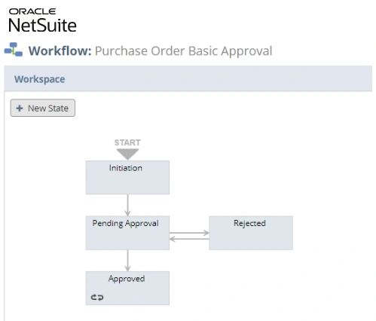This screenshot has height=321, width=376.
Task: Click the plus icon on New State
Action: click(x=20, y=109)
